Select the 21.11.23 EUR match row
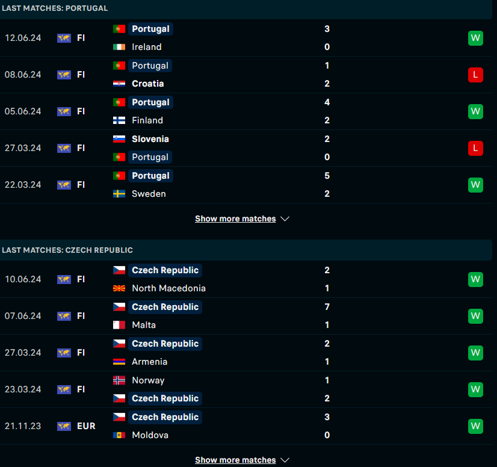This screenshot has height=467, width=497. coord(246,426)
